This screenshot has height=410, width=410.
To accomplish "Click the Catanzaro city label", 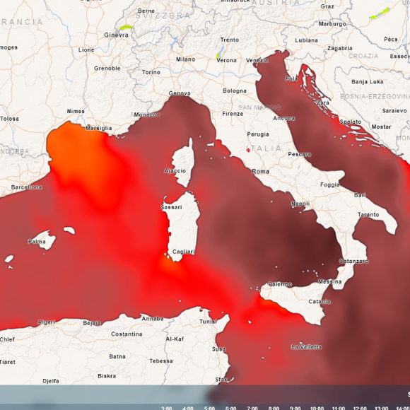I will click(x=353, y=261).
